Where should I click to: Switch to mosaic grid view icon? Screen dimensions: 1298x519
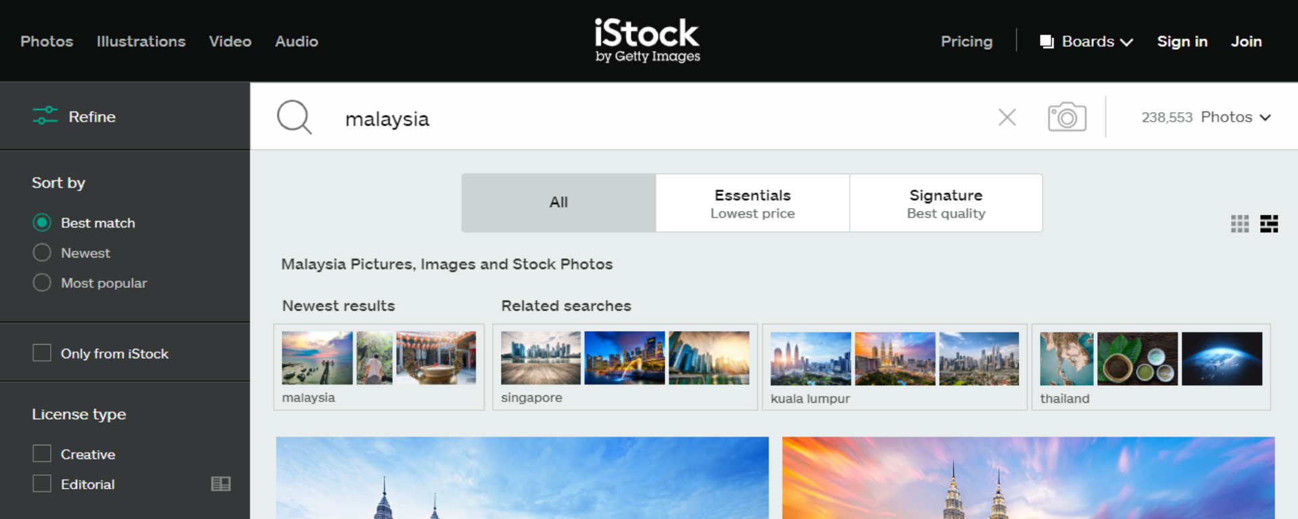click(1269, 224)
